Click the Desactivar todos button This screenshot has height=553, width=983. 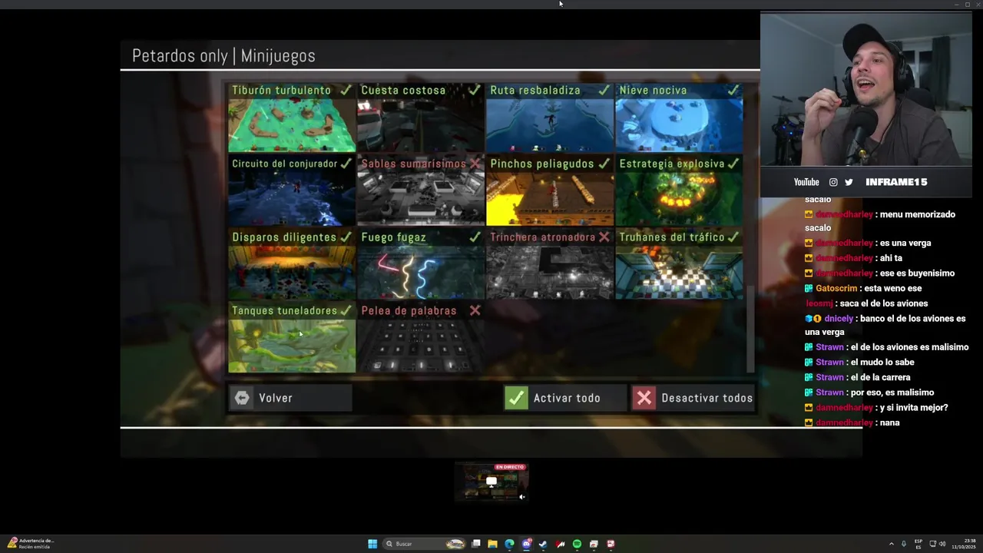693,398
